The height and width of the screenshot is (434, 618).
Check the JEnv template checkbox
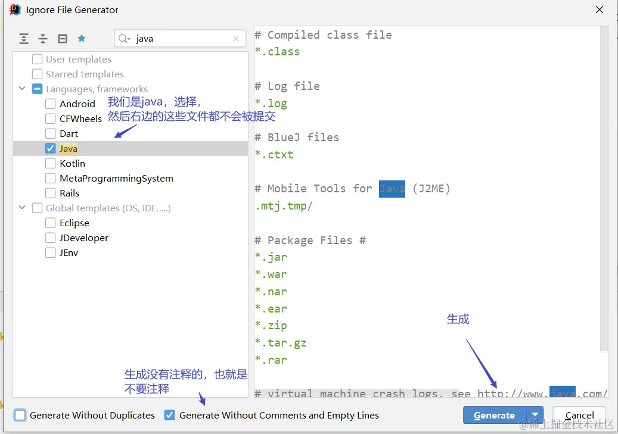coord(51,253)
